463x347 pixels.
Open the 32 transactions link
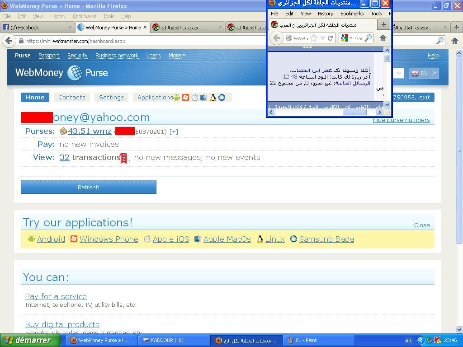click(x=64, y=157)
